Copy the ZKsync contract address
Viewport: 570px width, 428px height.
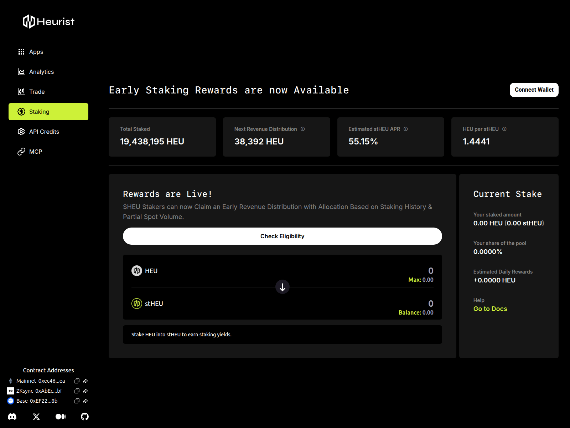point(77,391)
